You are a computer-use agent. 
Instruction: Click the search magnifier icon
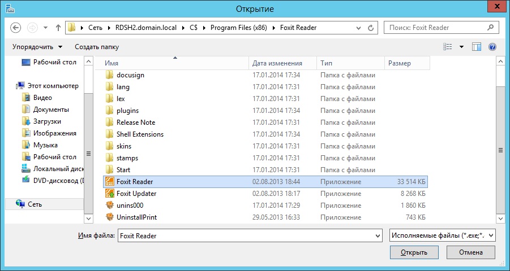pos(491,28)
